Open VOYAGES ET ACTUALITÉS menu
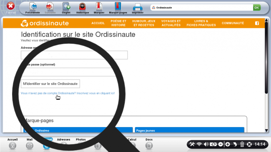This screenshot has width=271, height=152. click(x=171, y=23)
